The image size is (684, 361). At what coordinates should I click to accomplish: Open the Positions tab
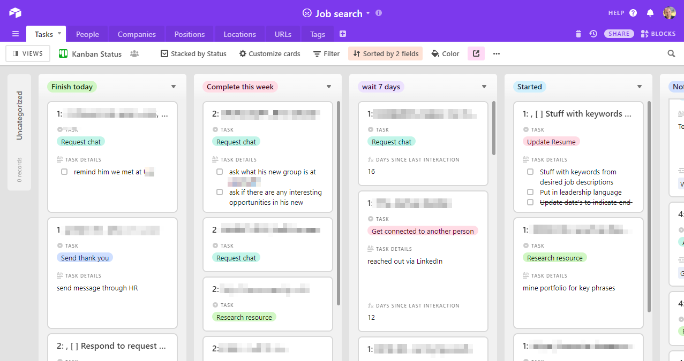[189, 34]
